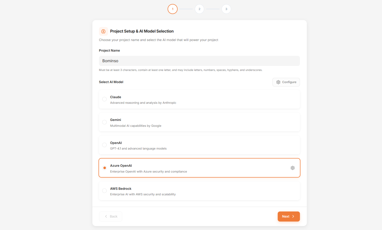Click the Project Name input field
This screenshot has height=230, width=382.
[x=199, y=61]
